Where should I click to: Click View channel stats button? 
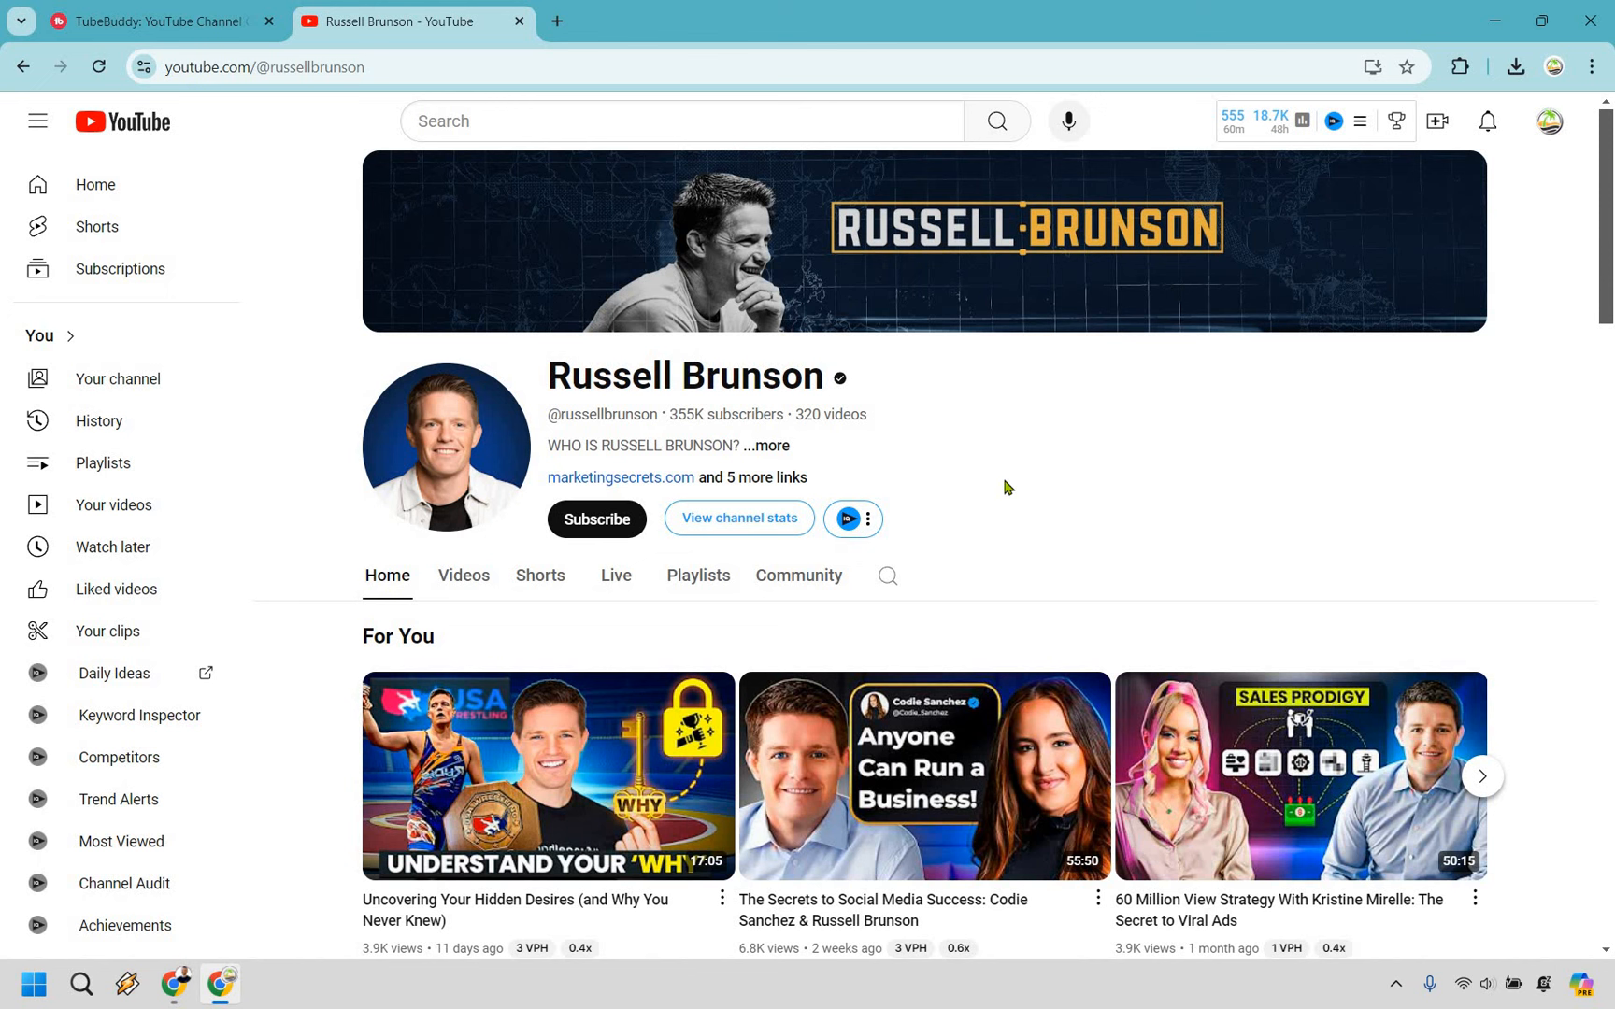click(739, 519)
